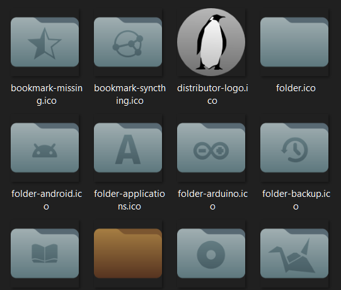Image resolution: width=341 pixels, height=290 pixels.
Task: Click the folder-backup.ico filename label
Action: point(296,200)
